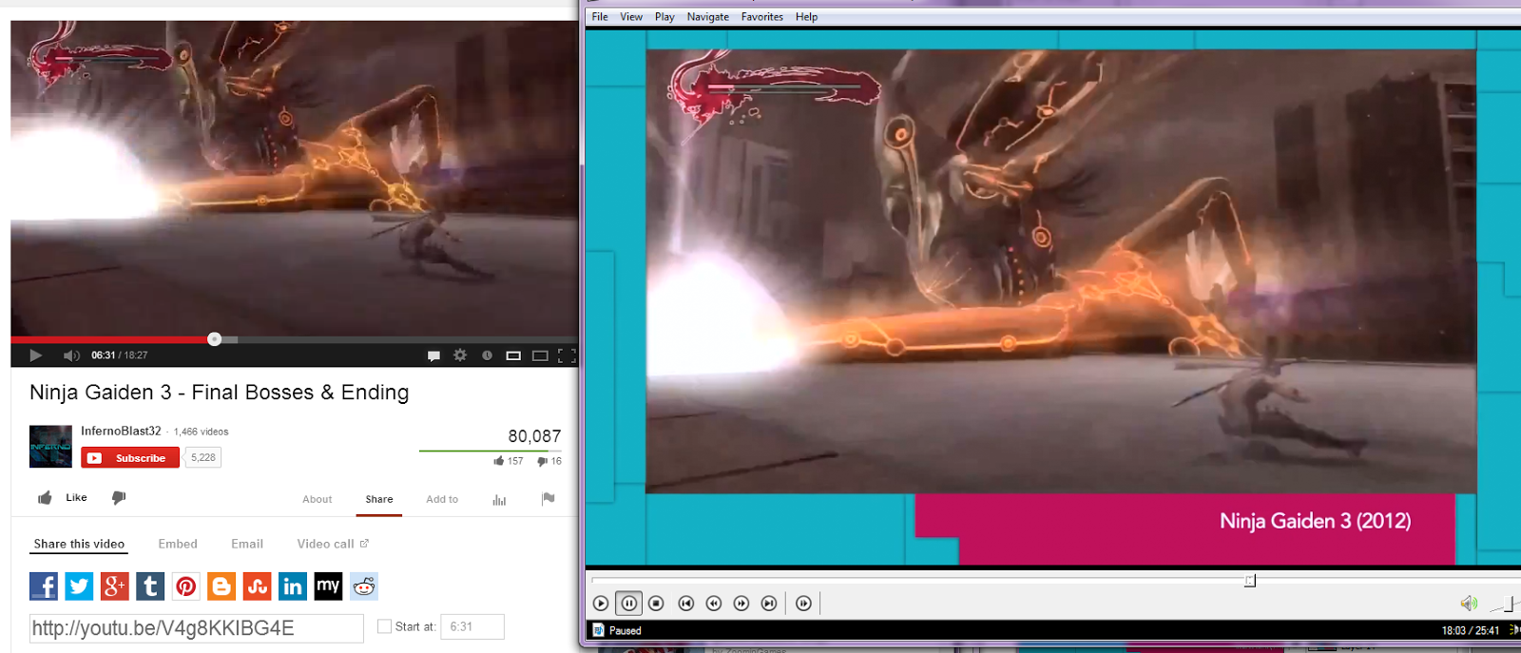Dislike the video with thumbs down
1521x653 pixels.
point(119,498)
